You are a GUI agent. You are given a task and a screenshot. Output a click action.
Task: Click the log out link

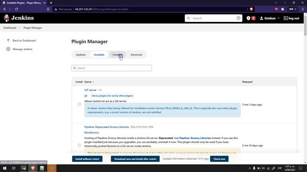pyautogui.click(x=291, y=18)
